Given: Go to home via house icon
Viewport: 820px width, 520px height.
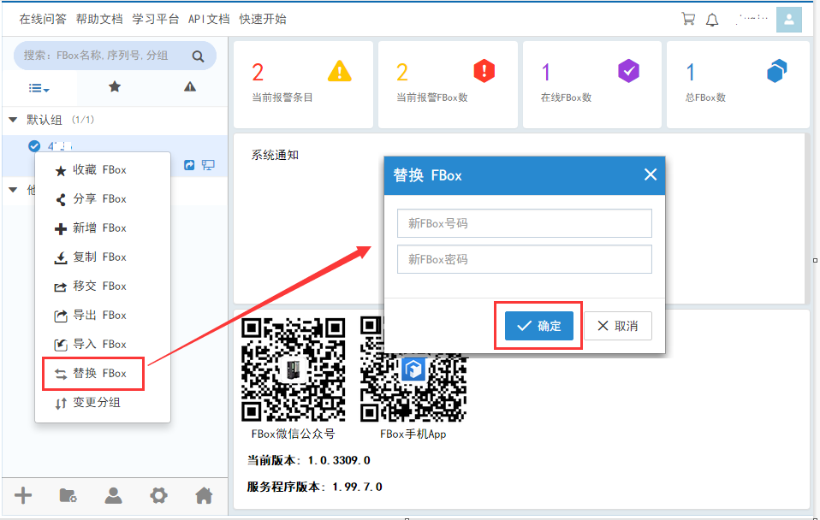Looking at the screenshot, I should click(x=204, y=495).
